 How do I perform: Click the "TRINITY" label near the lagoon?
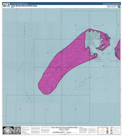pos(100,62)
